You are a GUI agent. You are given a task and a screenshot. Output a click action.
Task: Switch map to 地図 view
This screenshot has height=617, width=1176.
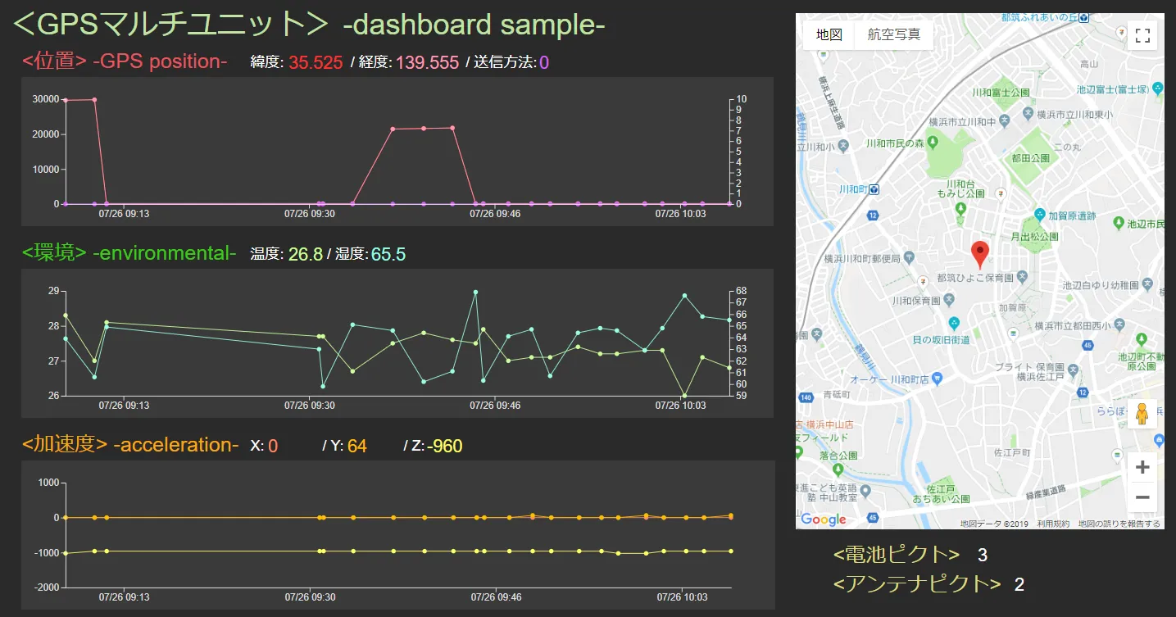click(x=829, y=34)
